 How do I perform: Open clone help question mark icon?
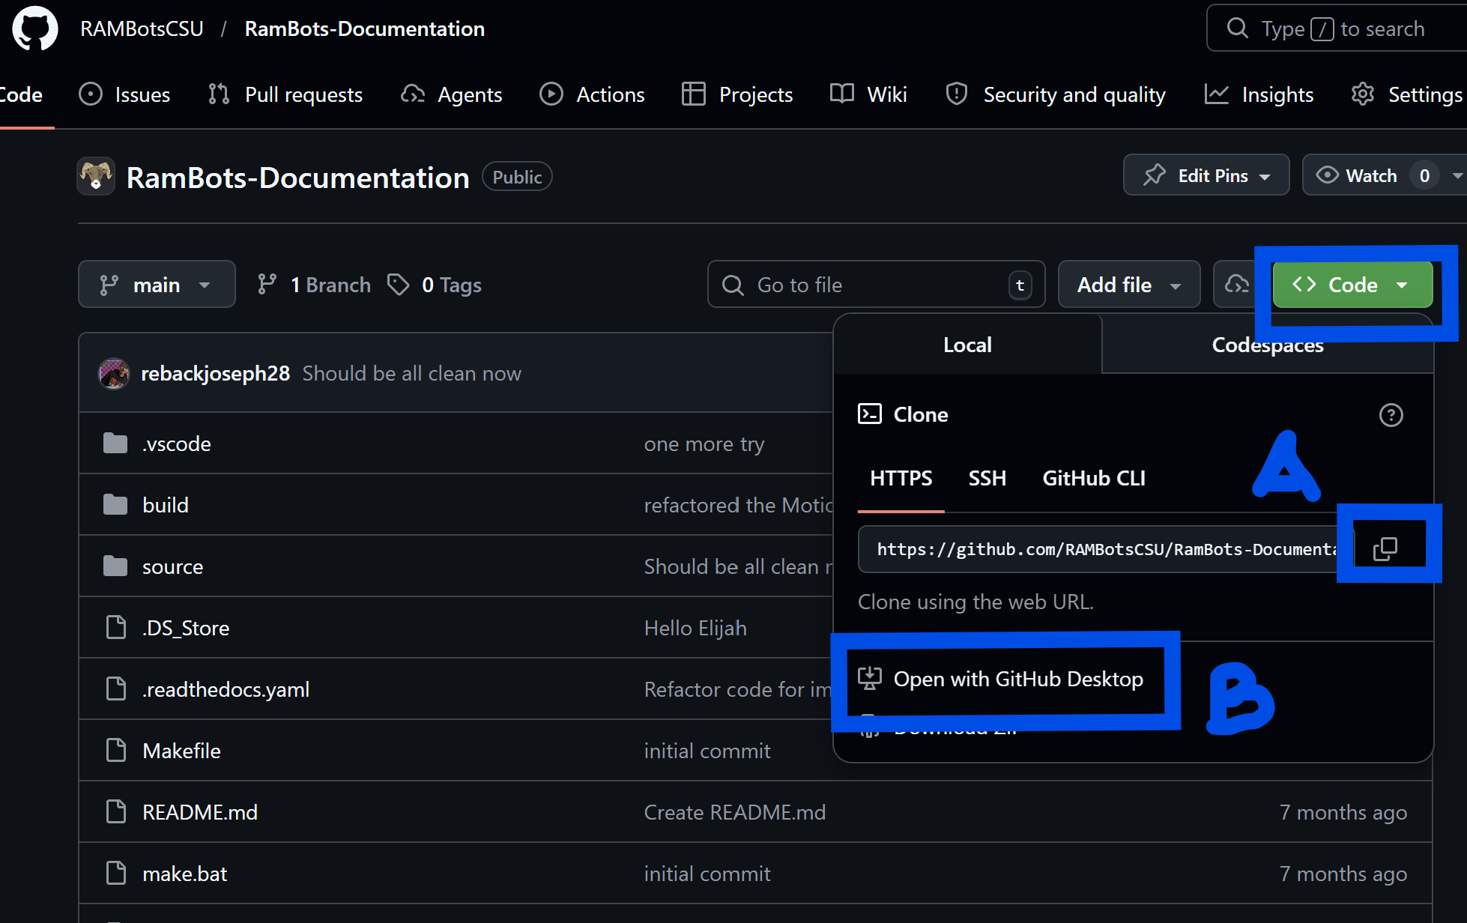click(1391, 415)
